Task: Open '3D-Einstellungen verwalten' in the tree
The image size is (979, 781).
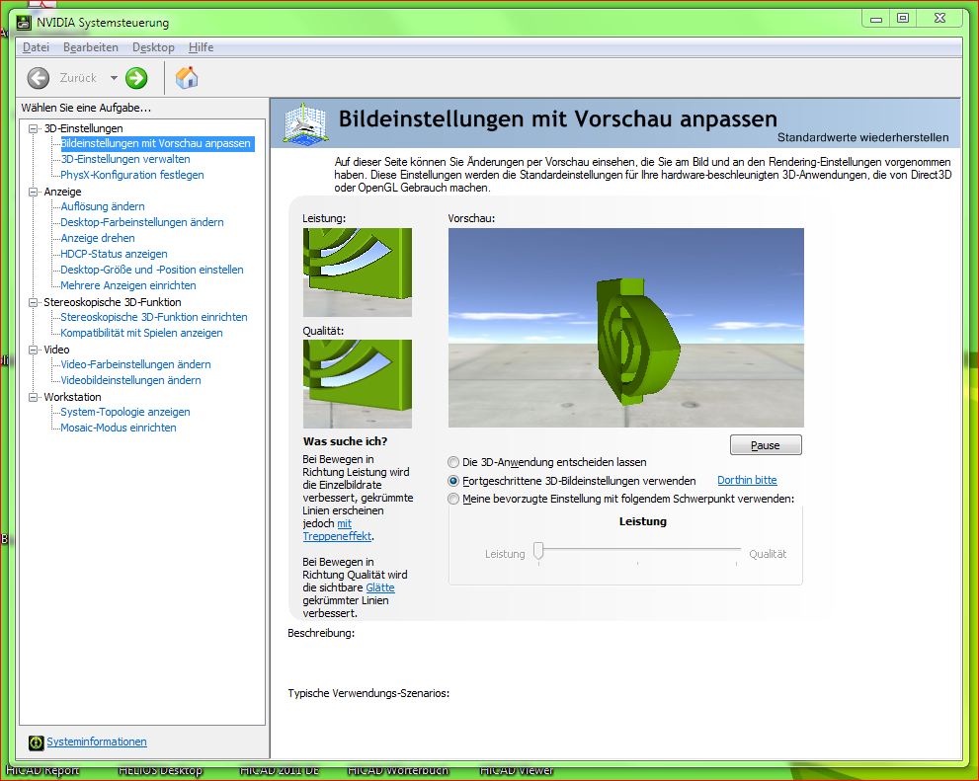Action: pos(125,159)
